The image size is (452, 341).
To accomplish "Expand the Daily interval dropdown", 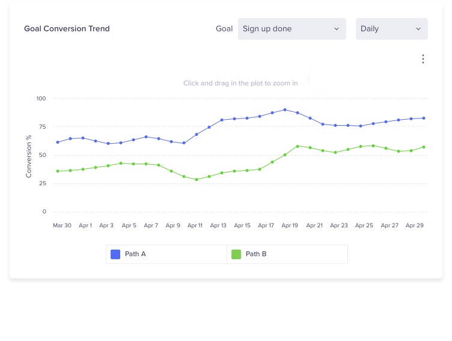I will [x=391, y=29].
